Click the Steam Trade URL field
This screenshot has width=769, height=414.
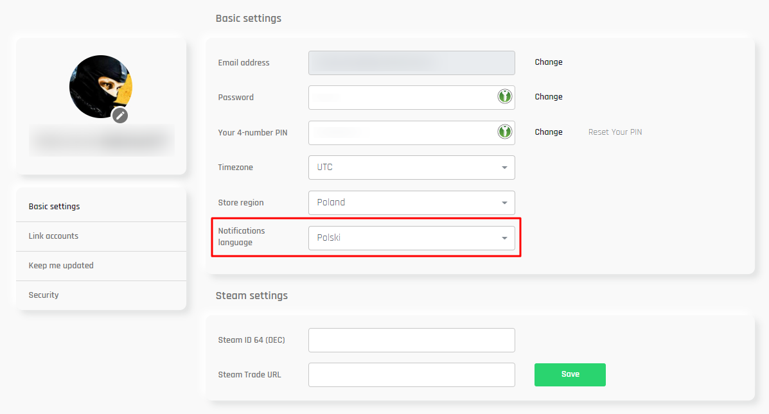[x=411, y=375]
